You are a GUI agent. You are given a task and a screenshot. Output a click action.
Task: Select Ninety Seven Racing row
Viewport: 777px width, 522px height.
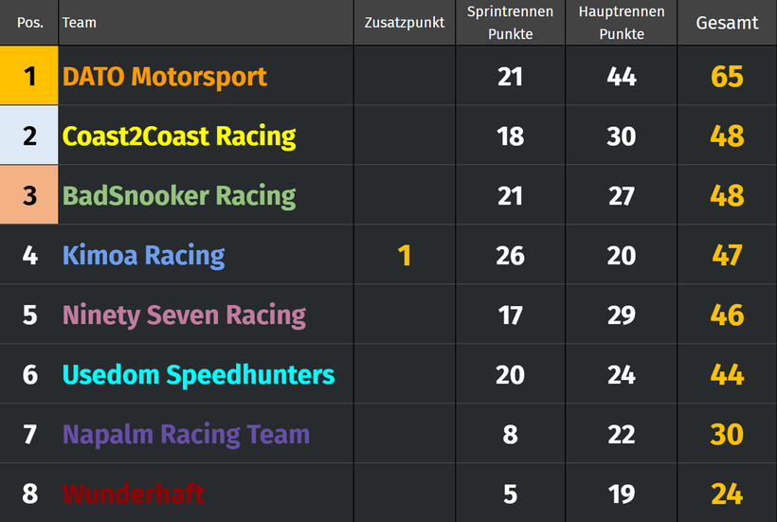click(388, 315)
